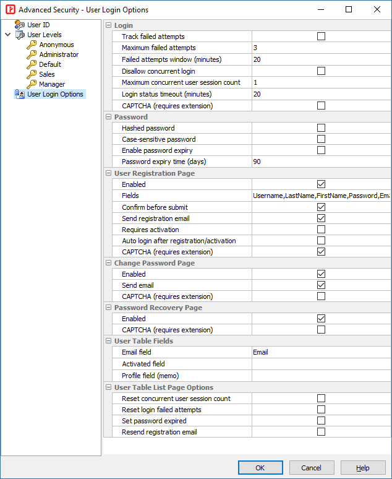Edit Maximum concurrent user session count

tap(322, 82)
